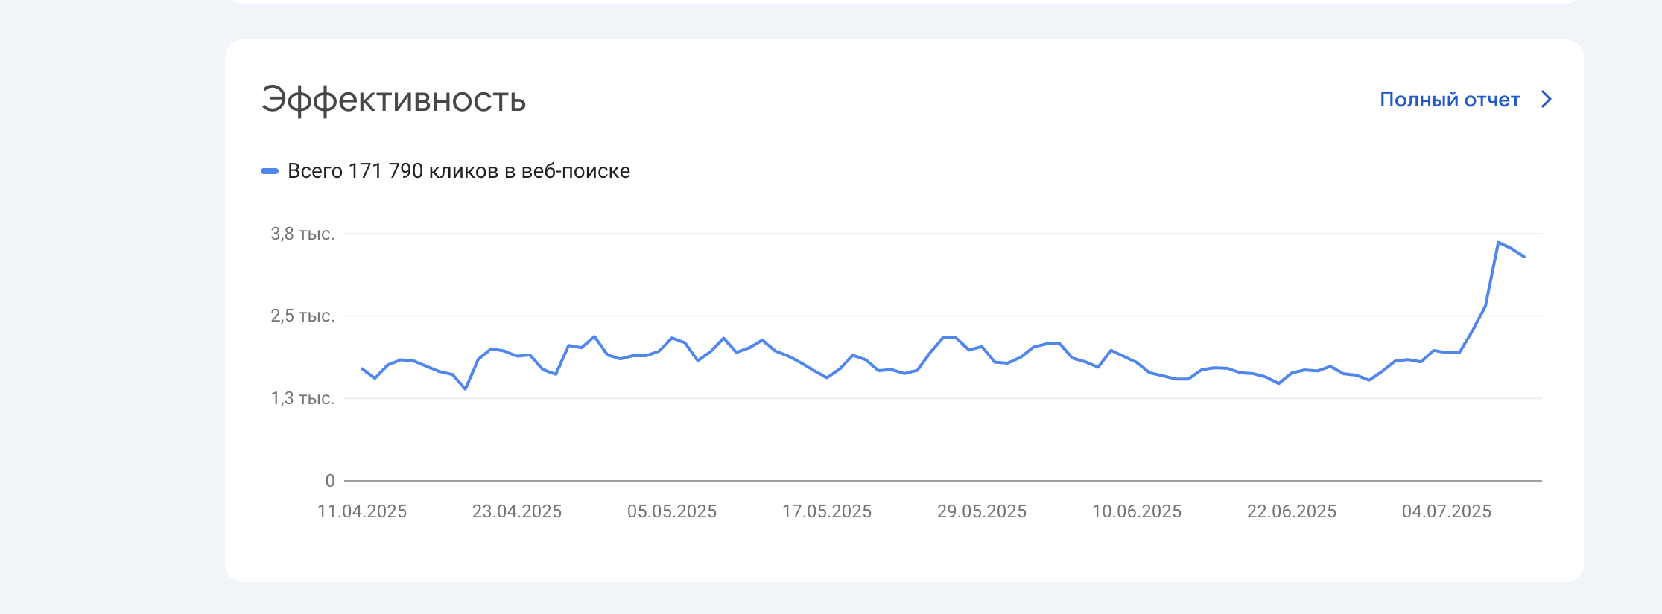Click the blue legend color marker
1662x614 pixels.
pyautogui.click(x=269, y=171)
